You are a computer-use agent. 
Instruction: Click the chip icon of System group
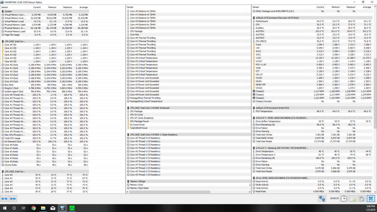pos(3,11)
